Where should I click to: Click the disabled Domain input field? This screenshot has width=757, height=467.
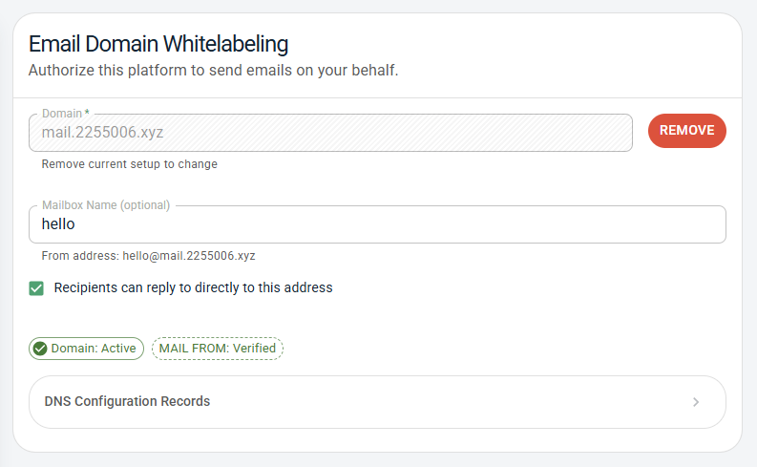330,133
